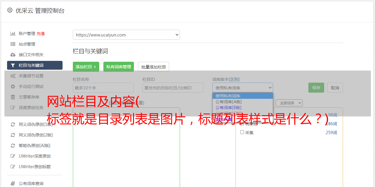Choose 使用私有词库 in the dropdown list
Viewport: 375px width, 187px height.
tap(243, 96)
